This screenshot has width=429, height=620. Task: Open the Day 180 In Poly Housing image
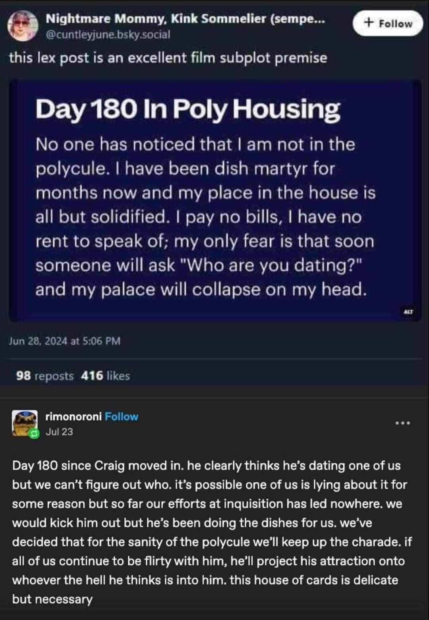click(x=215, y=200)
